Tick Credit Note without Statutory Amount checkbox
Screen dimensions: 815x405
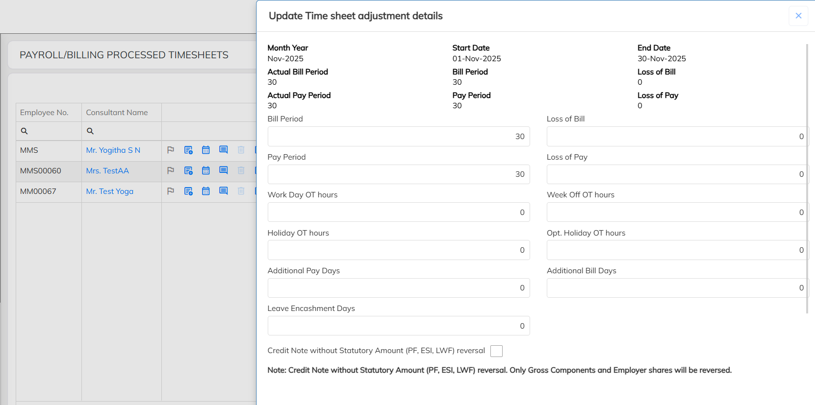496,351
